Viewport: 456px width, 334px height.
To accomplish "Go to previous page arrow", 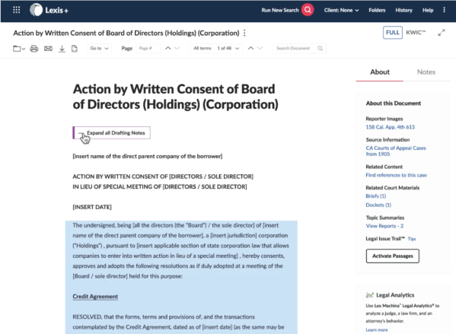I will point(168,48).
